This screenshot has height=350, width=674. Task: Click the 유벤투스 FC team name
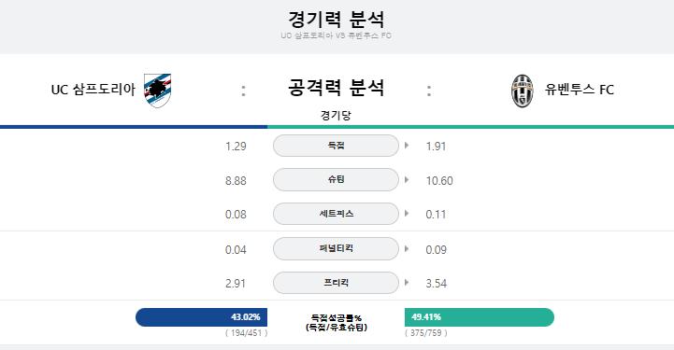click(580, 90)
